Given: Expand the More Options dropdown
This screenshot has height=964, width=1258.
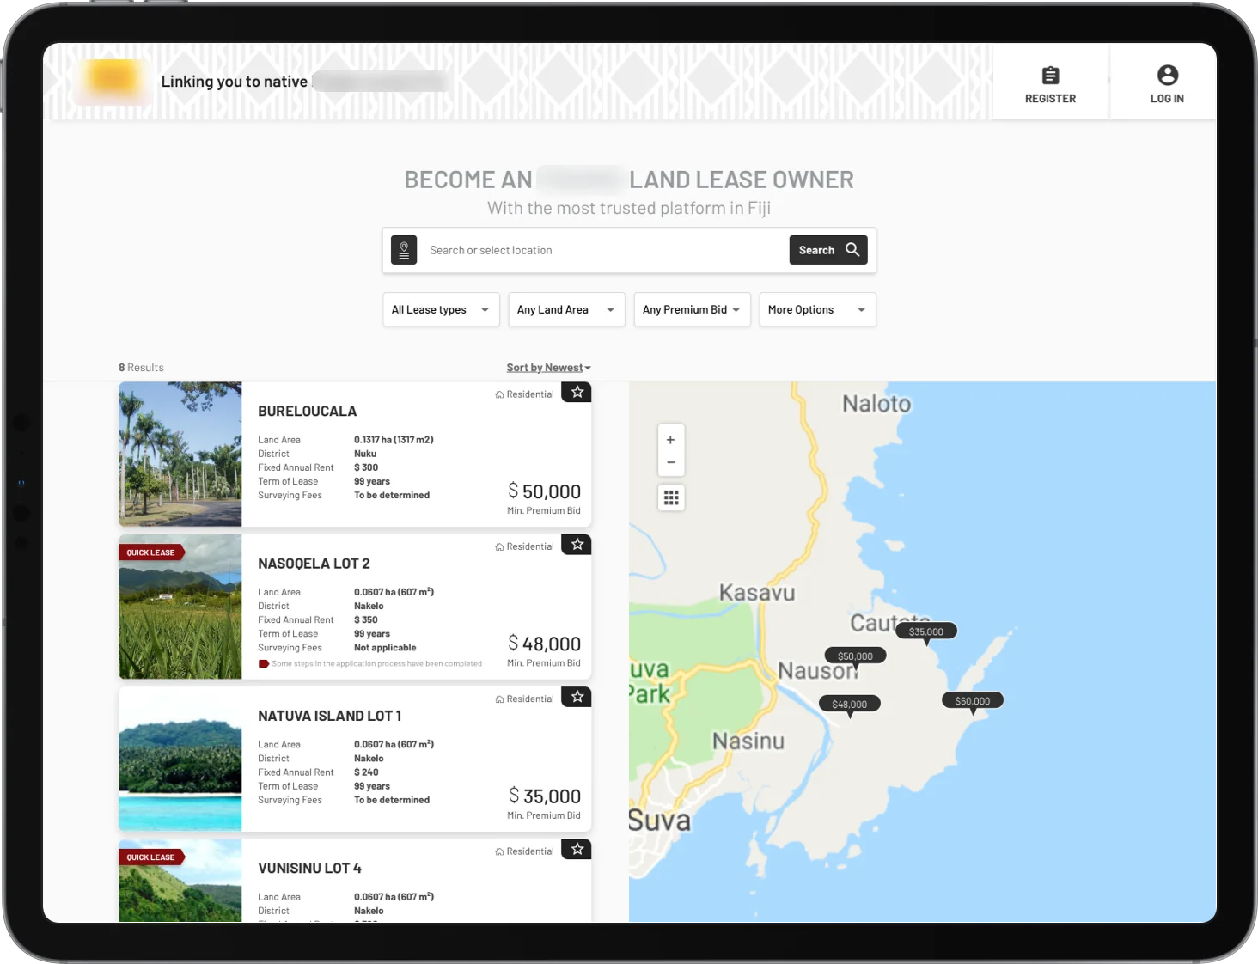Looking at the screenshot, I should pyautogui.click(x=817, y=309).
